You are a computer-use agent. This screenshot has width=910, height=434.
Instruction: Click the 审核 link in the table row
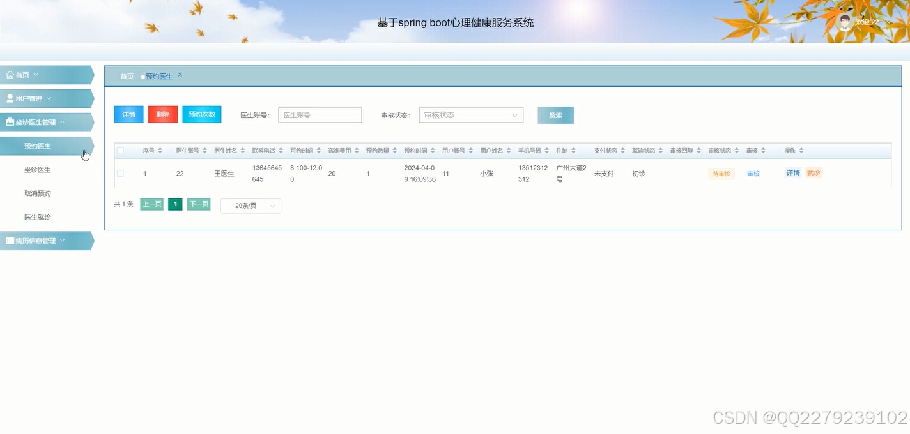pos(753,173)
